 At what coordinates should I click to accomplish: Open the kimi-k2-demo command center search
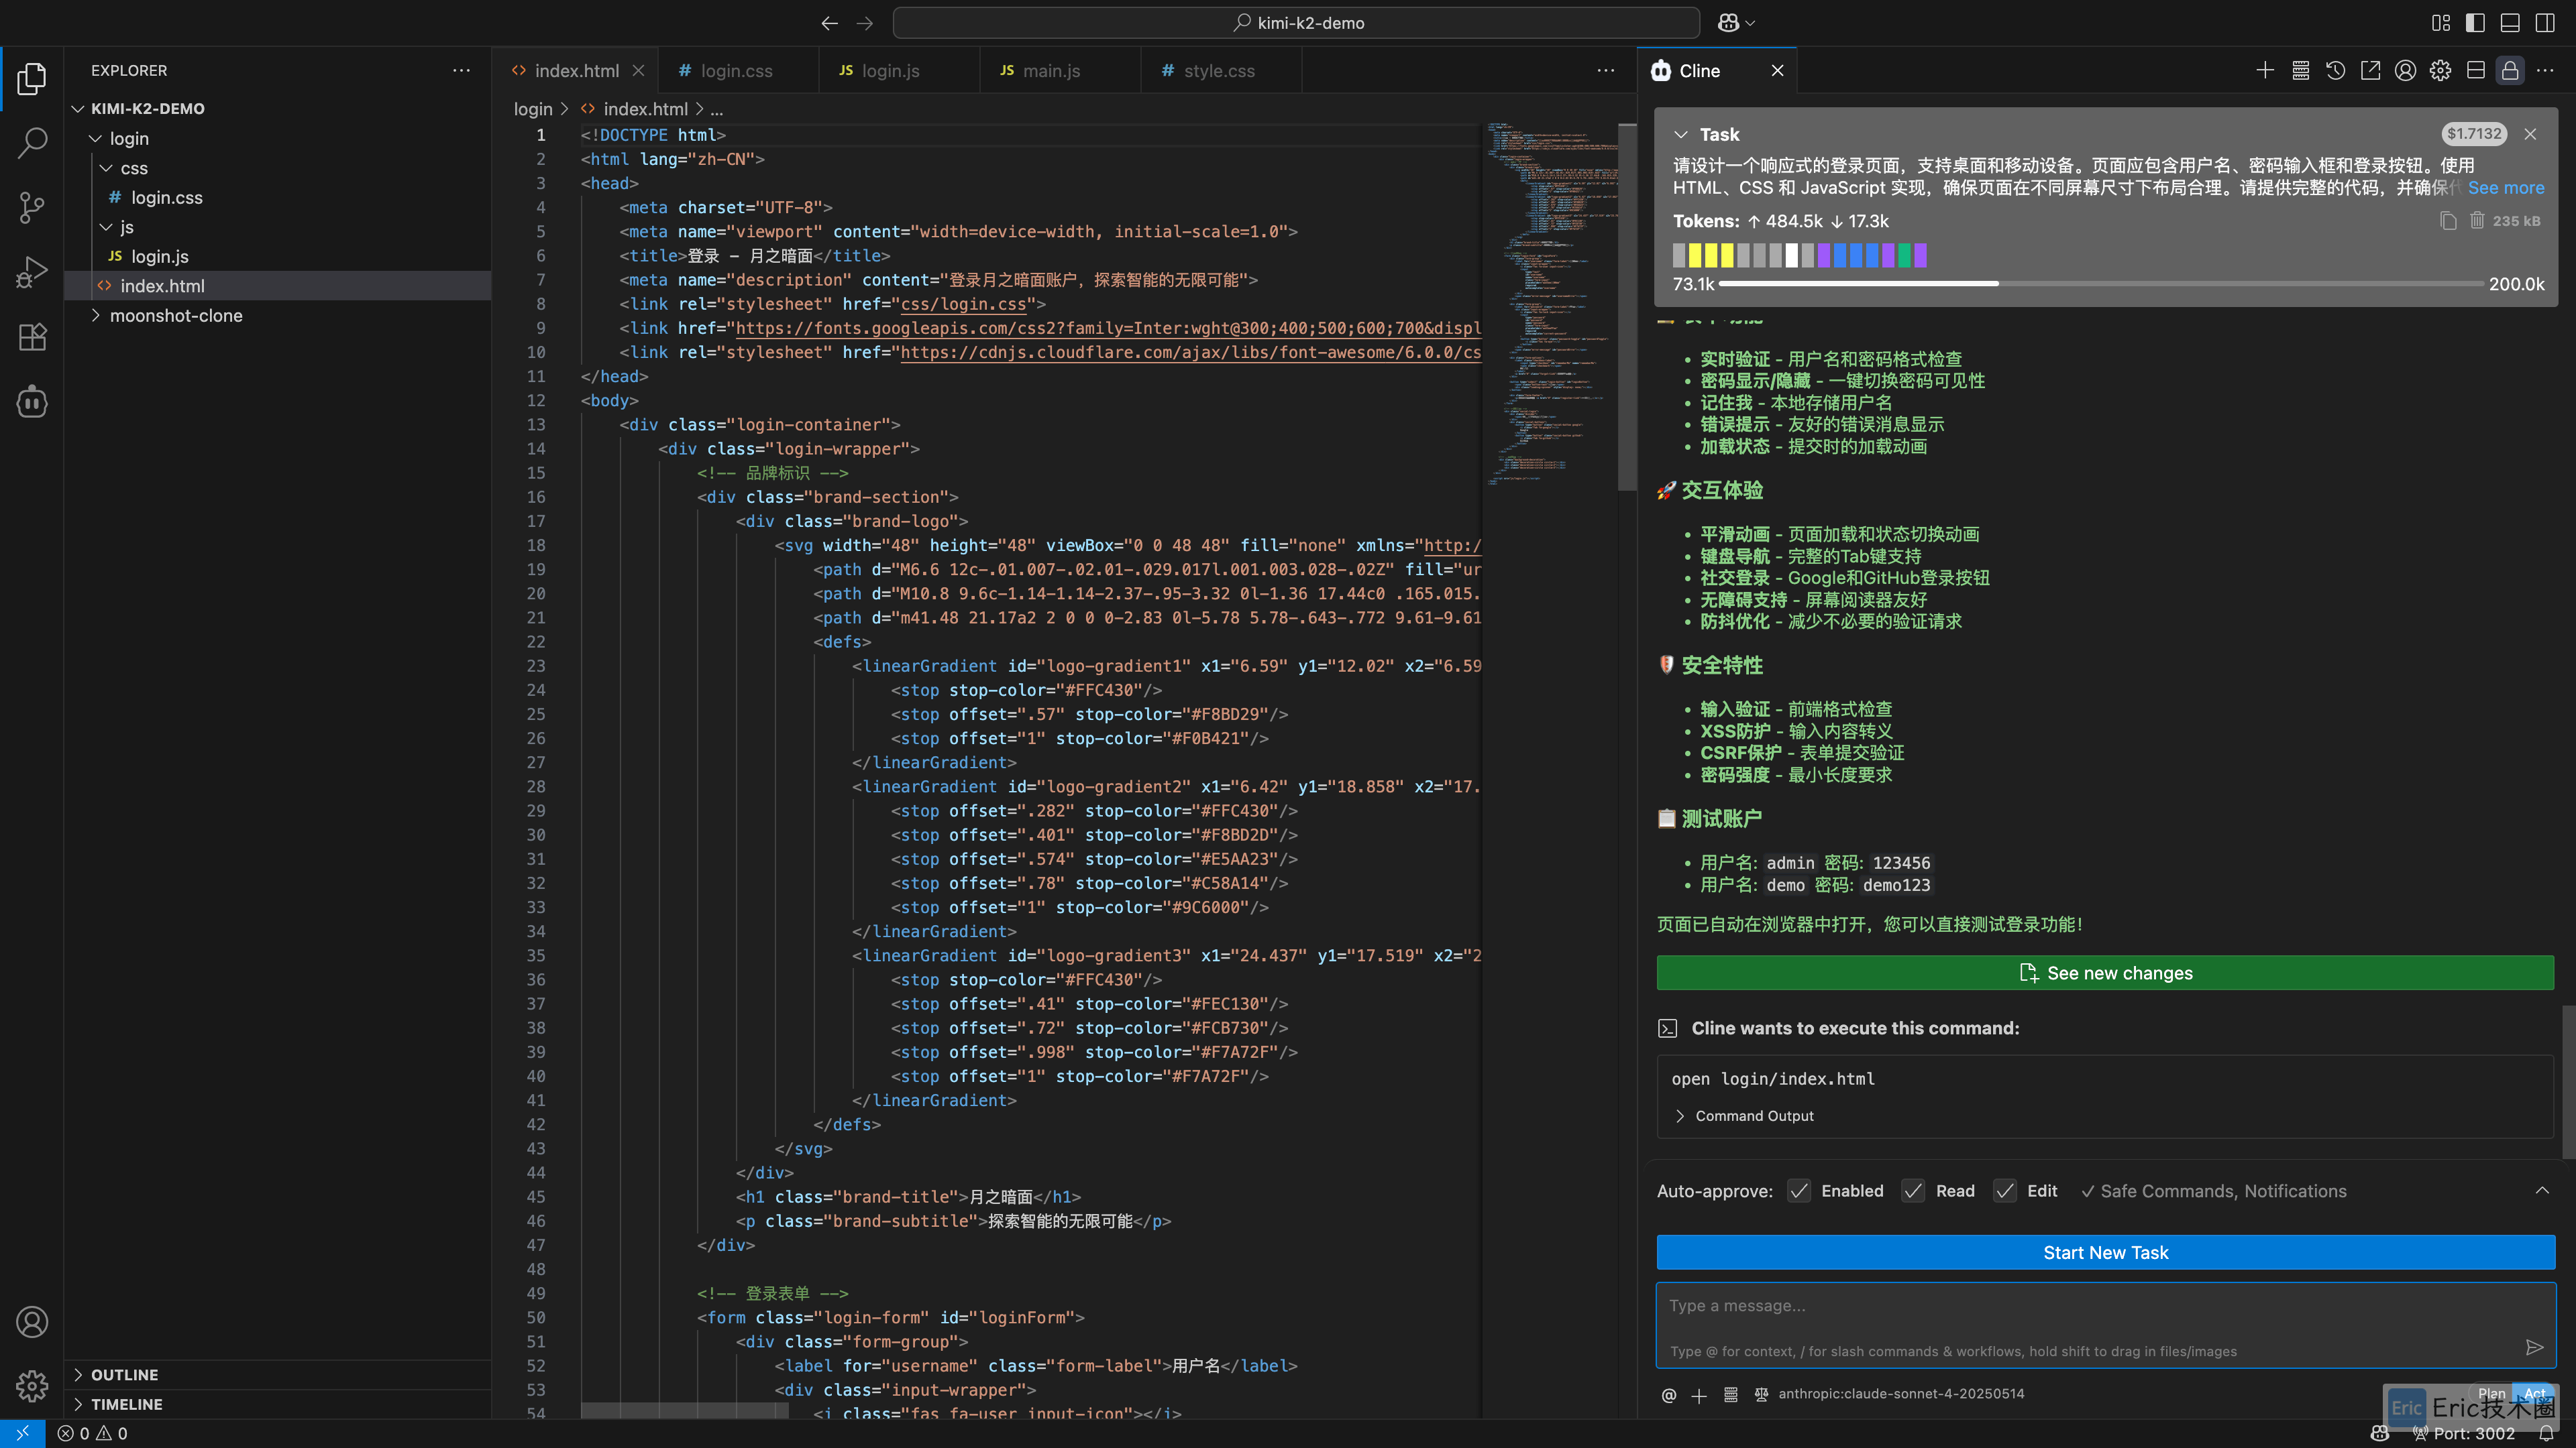tap(1296, 23)
